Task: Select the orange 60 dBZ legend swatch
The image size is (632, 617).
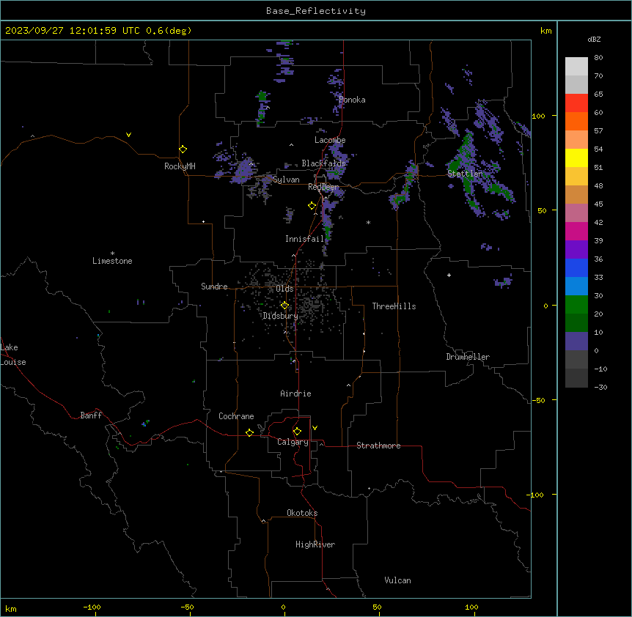Action: point(576,121)
